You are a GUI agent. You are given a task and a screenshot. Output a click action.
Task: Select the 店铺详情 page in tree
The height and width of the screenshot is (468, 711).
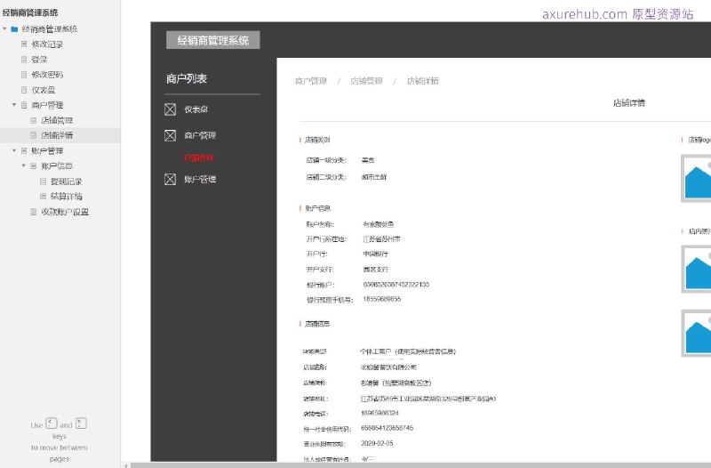tap(57, 135)
